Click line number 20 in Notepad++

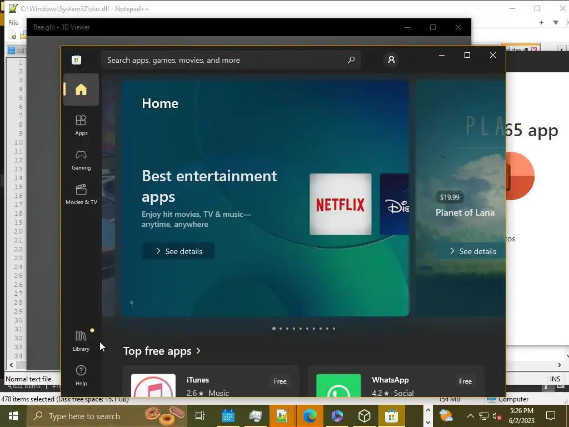(18, 231)
